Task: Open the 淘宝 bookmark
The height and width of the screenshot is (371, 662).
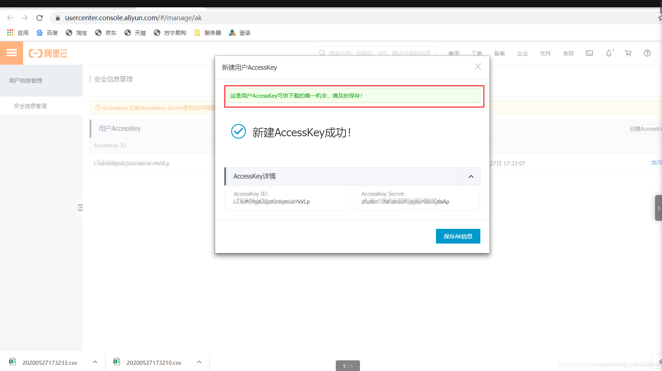Action: [76, 33]
